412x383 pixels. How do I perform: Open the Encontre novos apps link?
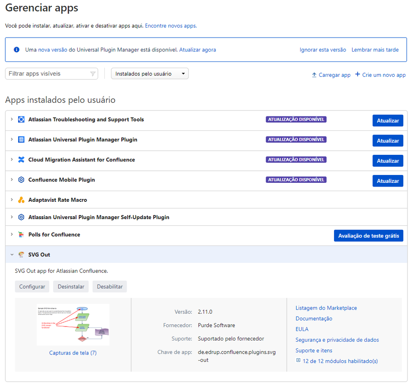tap(171, 26)
